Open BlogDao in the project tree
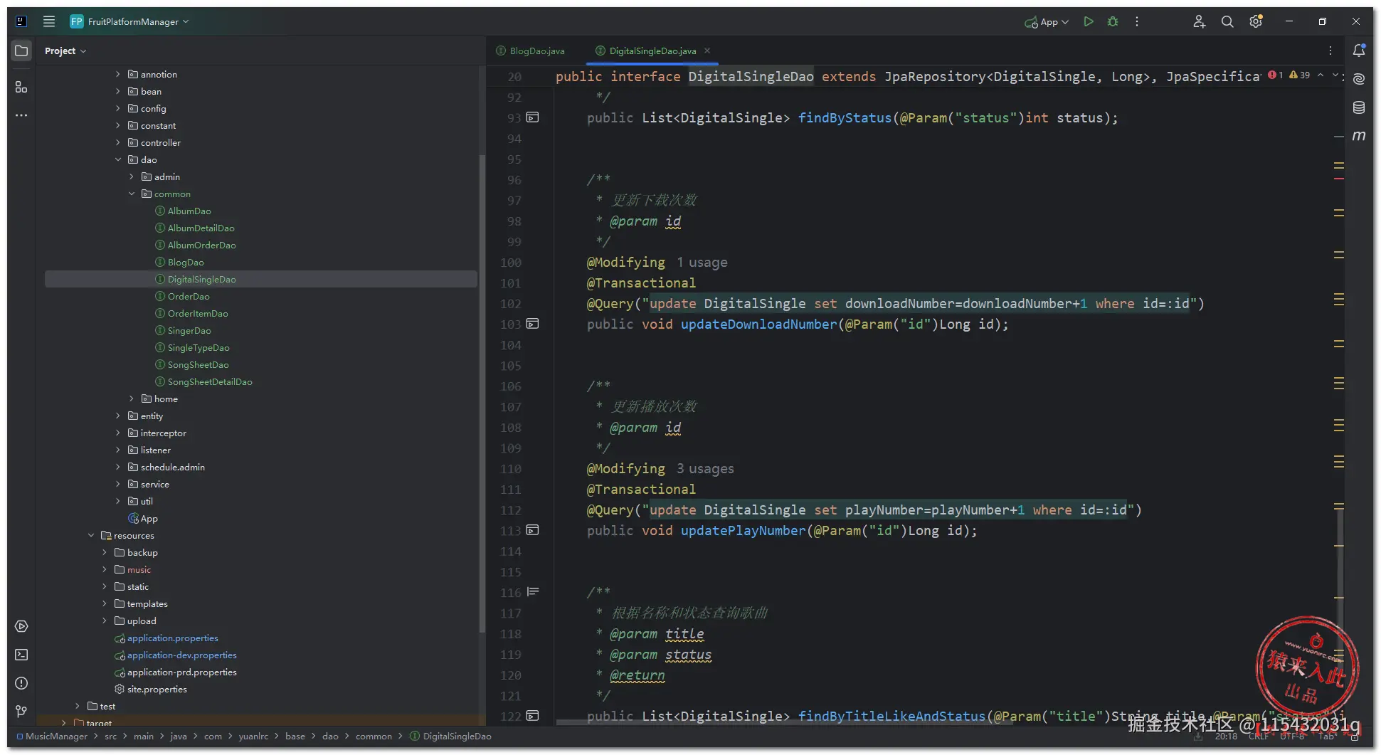Viewport: 1381px width, 755px height. [186, 262]
